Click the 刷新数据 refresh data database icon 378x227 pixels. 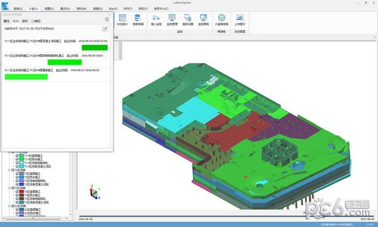[x=138, y=19]
